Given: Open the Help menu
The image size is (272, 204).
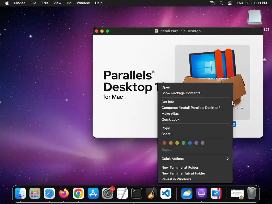Looking at the screenshot, I should click(99, 3).
